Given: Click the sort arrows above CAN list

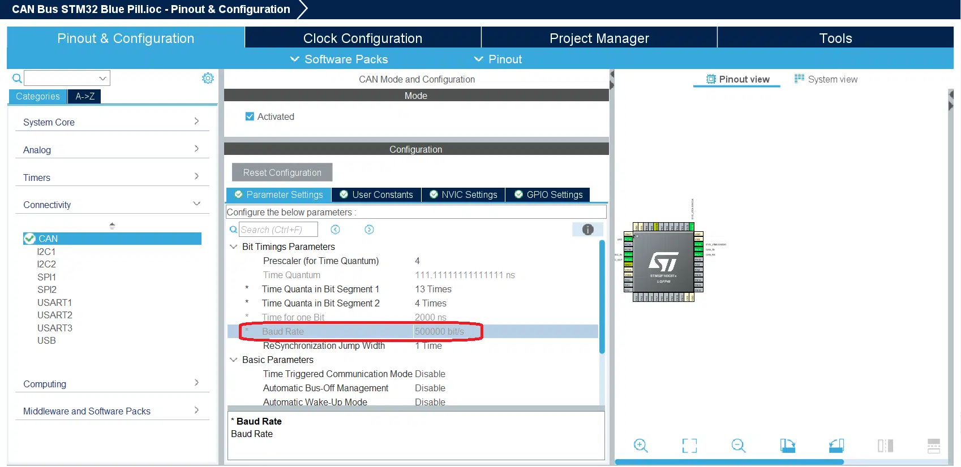Looking at the screenshot, I should [x=112, y=226].
